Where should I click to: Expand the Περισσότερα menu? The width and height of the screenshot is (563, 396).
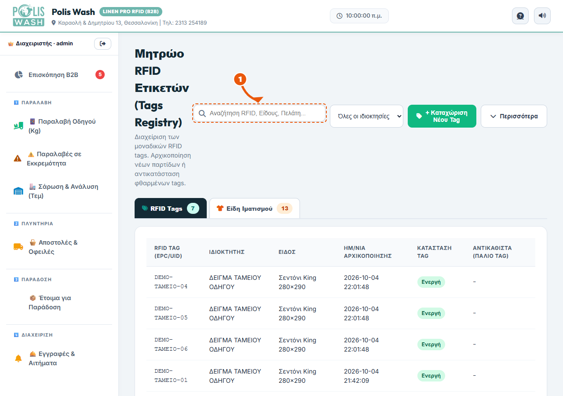pos(514,116)
